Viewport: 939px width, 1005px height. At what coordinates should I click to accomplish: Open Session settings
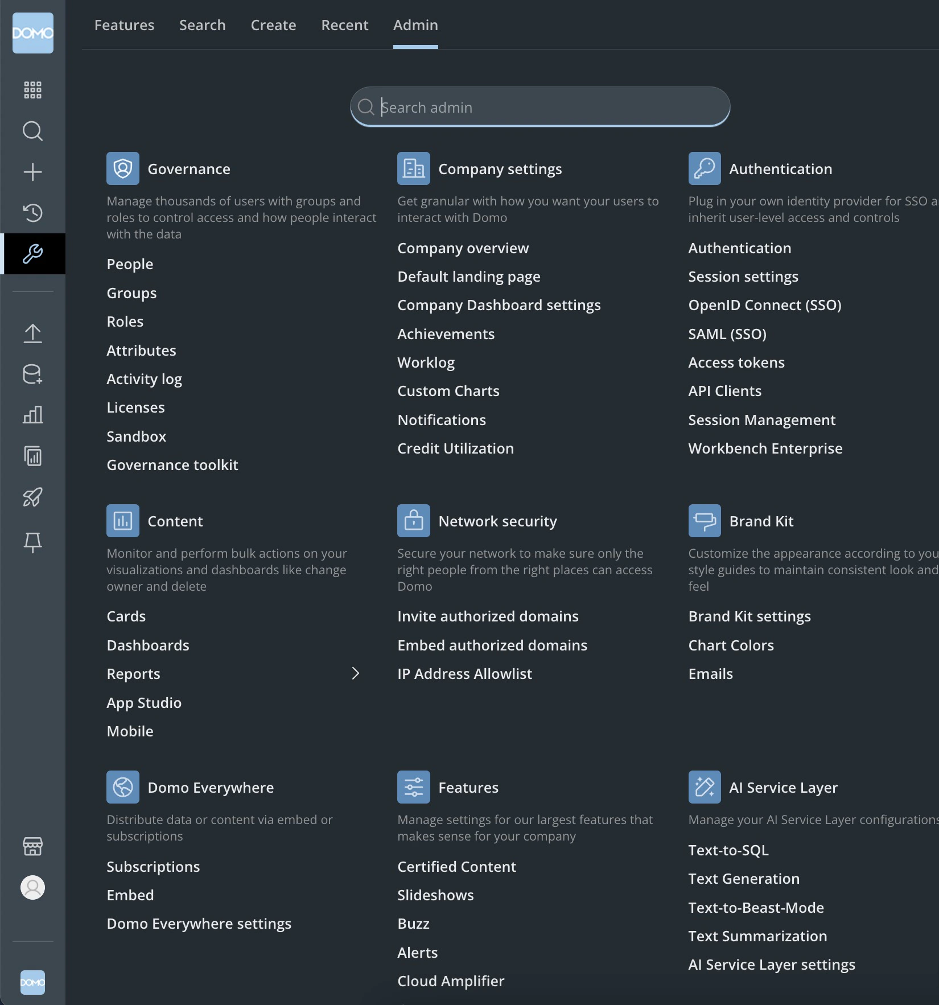(743, 277)
